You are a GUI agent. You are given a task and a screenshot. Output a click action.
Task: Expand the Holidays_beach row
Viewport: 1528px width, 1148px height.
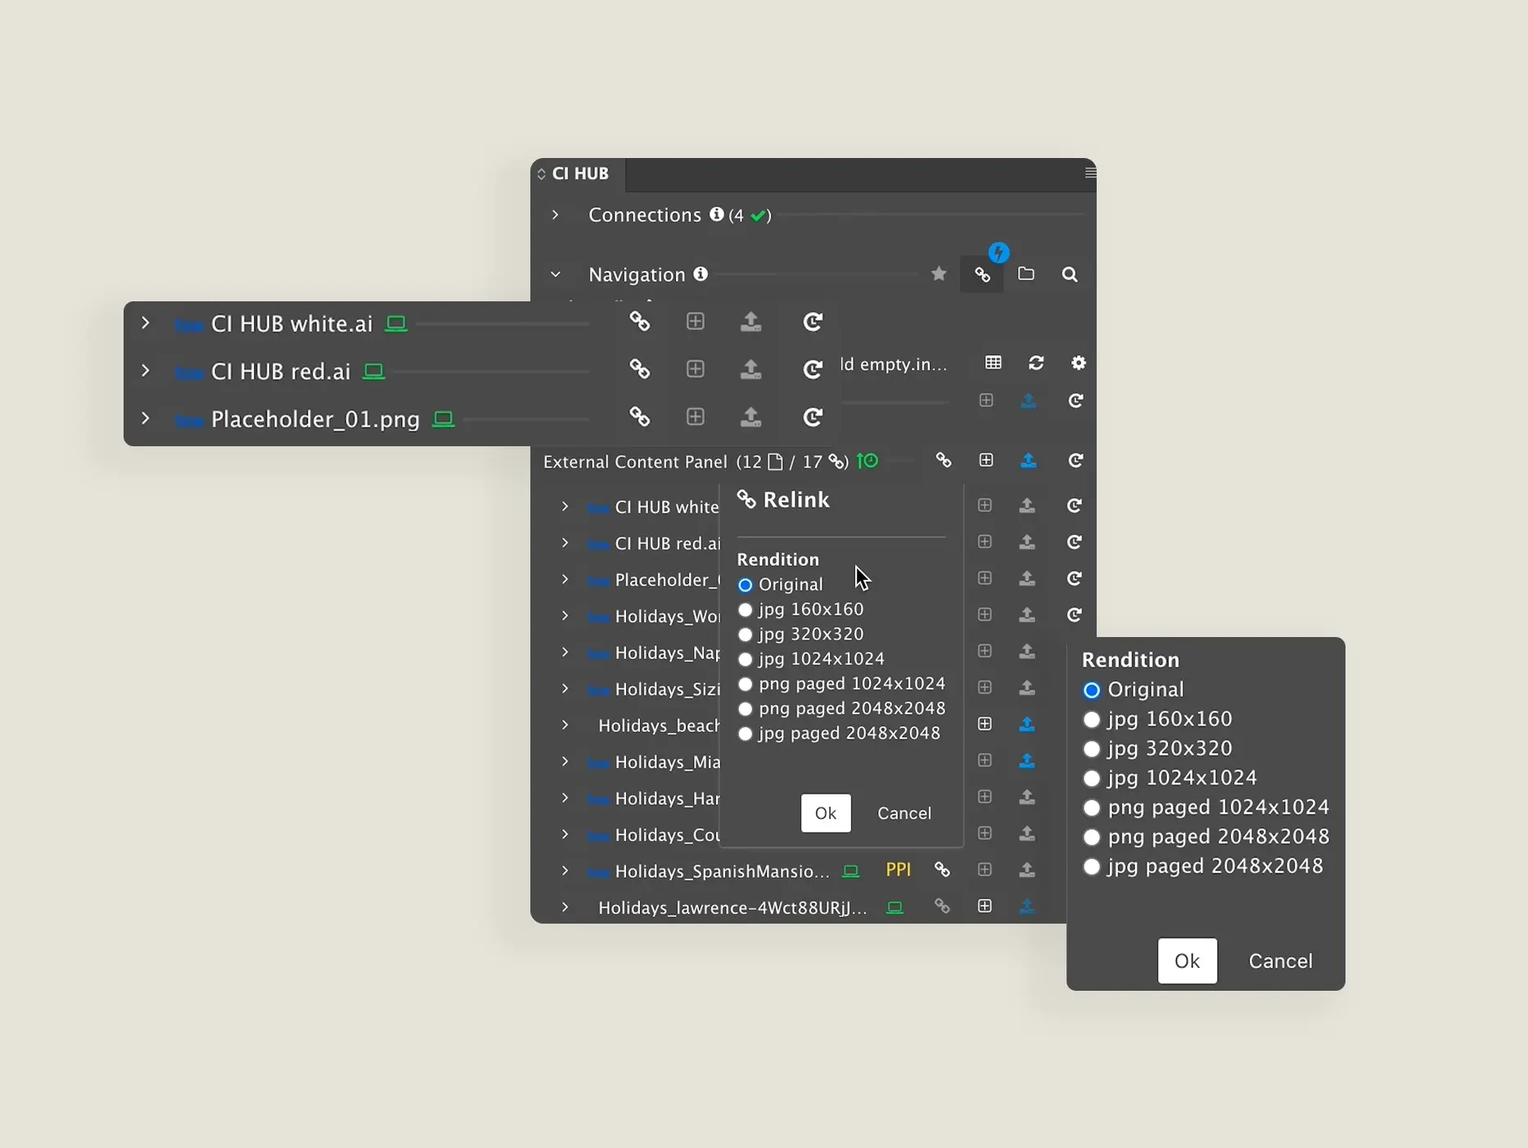pyautogui.click(x=565, y=725)
